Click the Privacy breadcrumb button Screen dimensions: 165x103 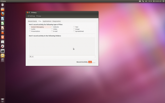coord(39,16)
